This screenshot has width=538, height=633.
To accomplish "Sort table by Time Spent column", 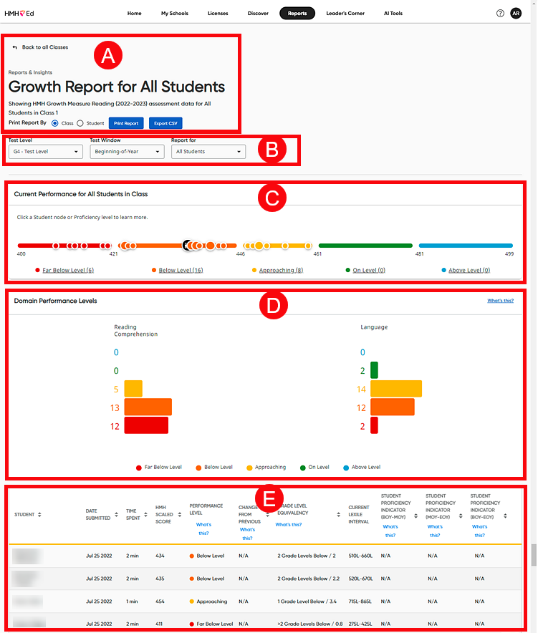I will pyautogui.click(x=146, y=514).
